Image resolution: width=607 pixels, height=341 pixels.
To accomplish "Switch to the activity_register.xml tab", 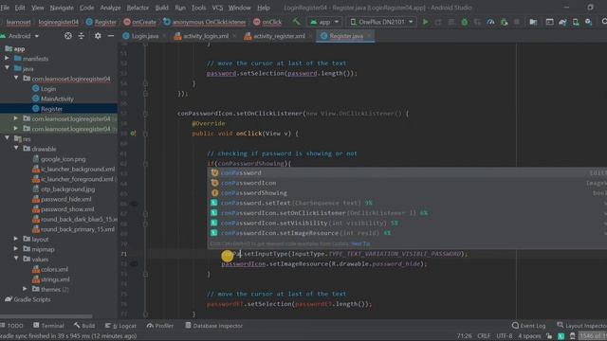I will coord(279,36).
